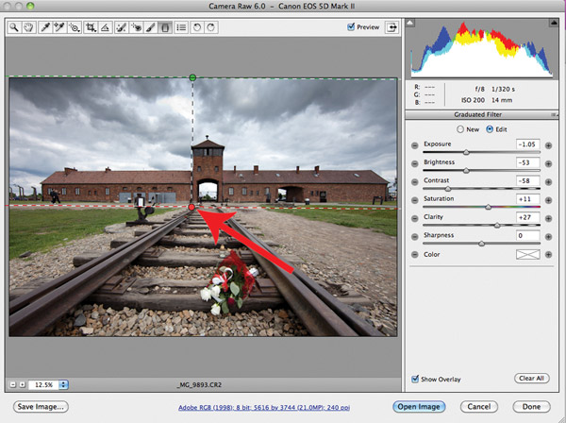
Task: Decrease Sharpness with its minus button
Action: click(x=415, y=237)
